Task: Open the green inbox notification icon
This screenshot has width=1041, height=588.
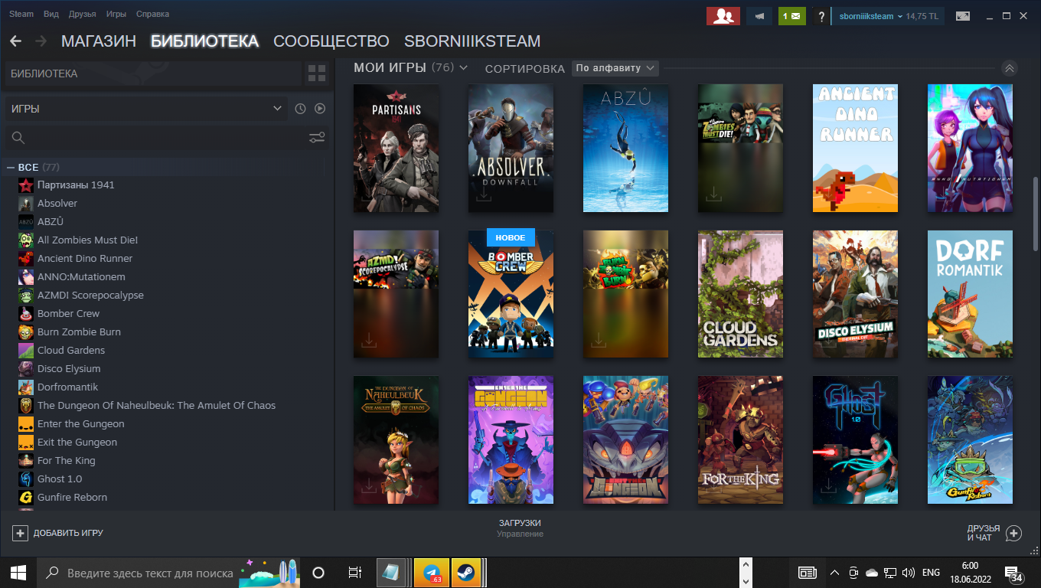Action: tap(792, 15)
